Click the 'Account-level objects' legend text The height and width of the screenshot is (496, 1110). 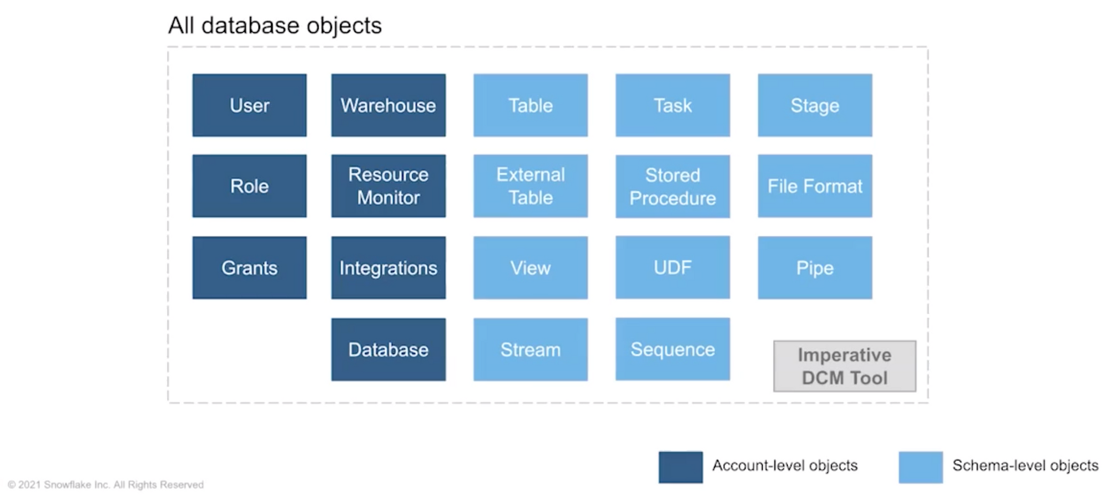click(785, 465)
